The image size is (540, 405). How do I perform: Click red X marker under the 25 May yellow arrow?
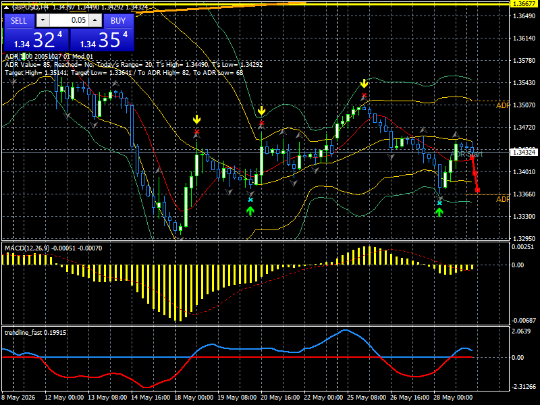pyautogui.click(x=364, y=95)
